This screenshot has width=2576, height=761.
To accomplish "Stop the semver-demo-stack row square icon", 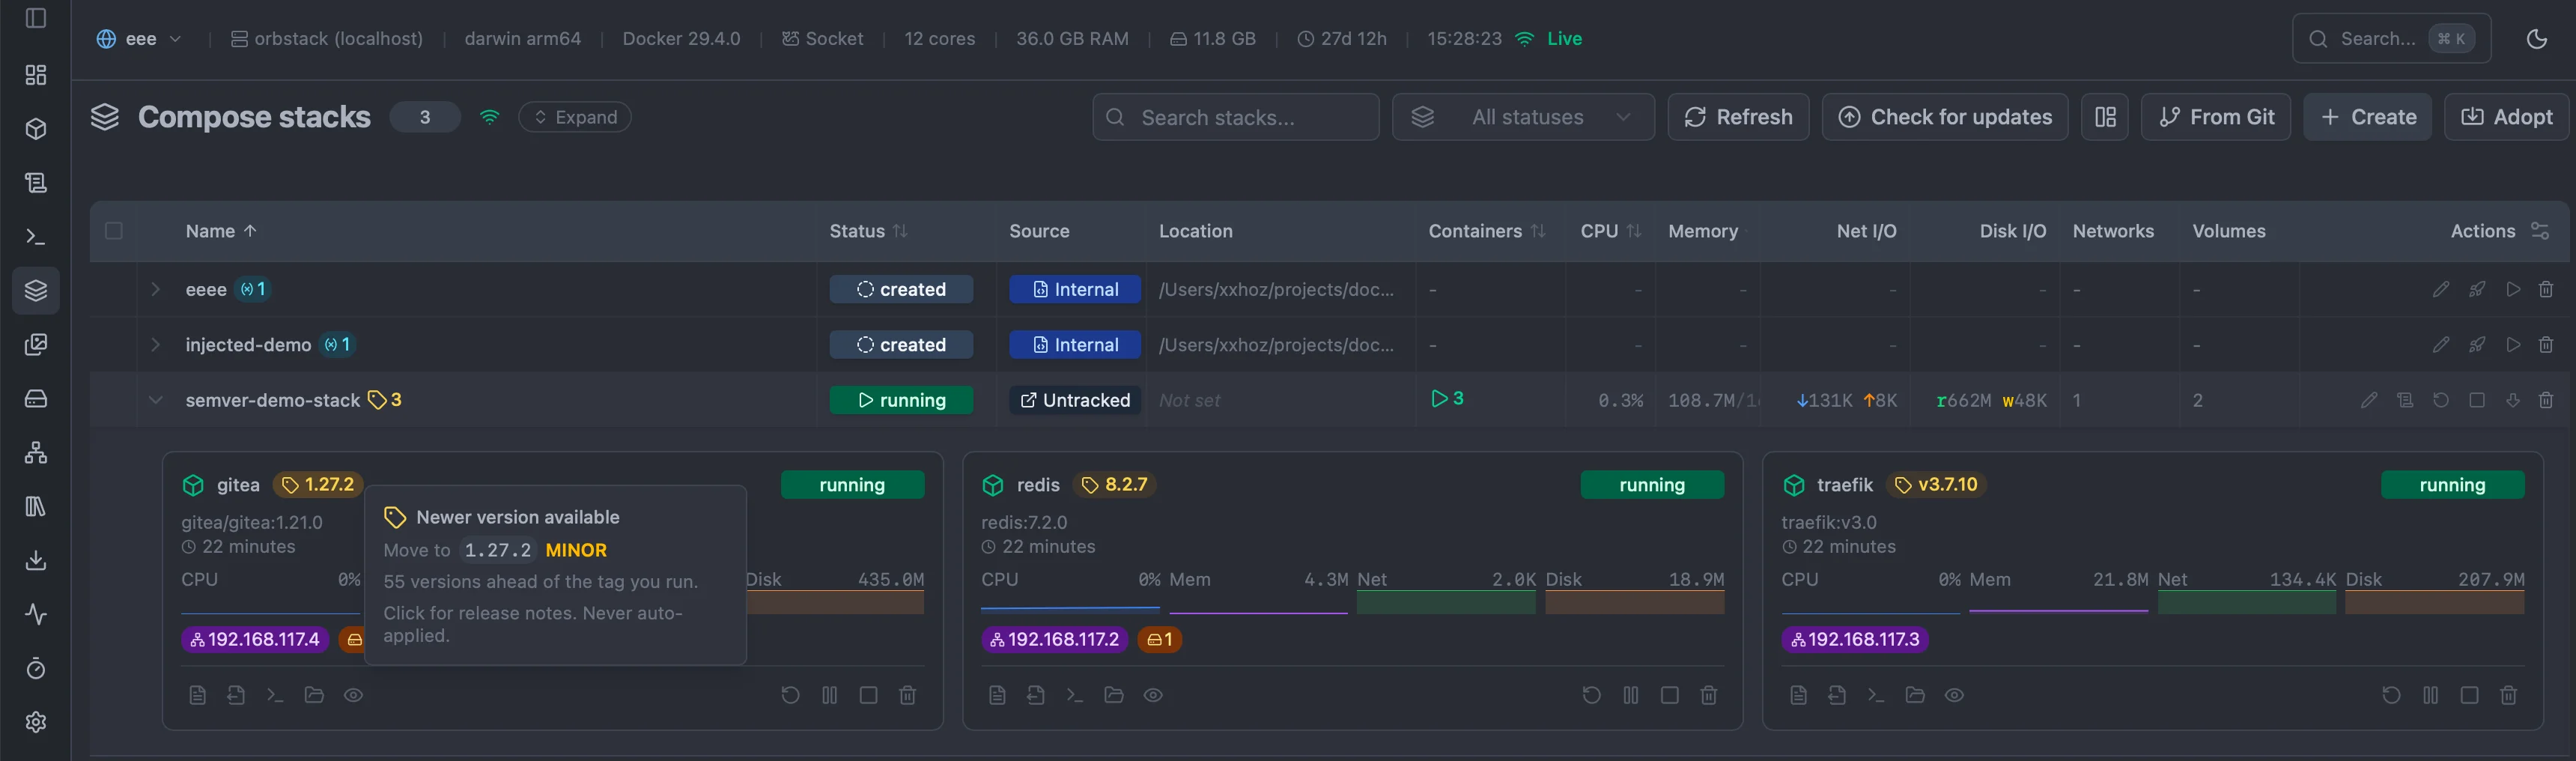I will [x=2477, y=400].
